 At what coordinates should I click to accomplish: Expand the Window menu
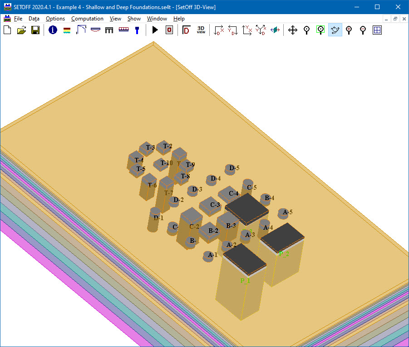(x=157, y=19)
